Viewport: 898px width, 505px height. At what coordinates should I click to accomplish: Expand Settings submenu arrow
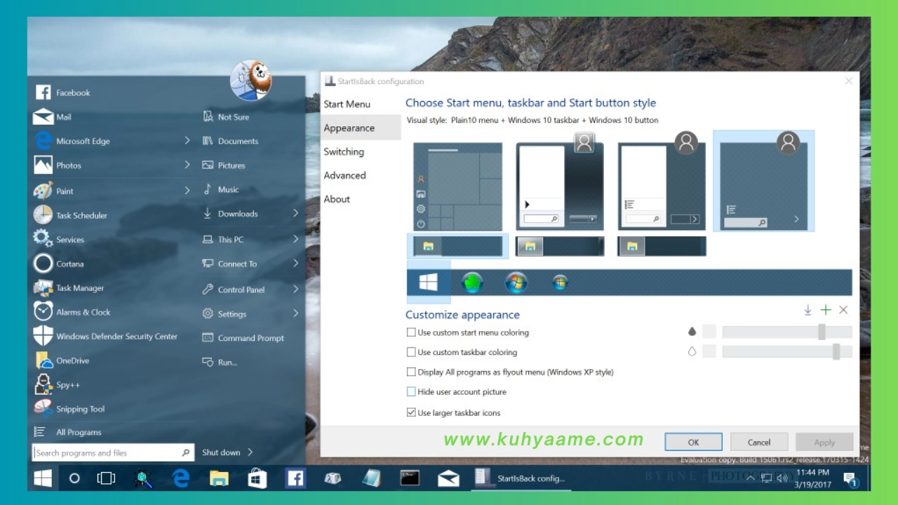click(295, 314)
